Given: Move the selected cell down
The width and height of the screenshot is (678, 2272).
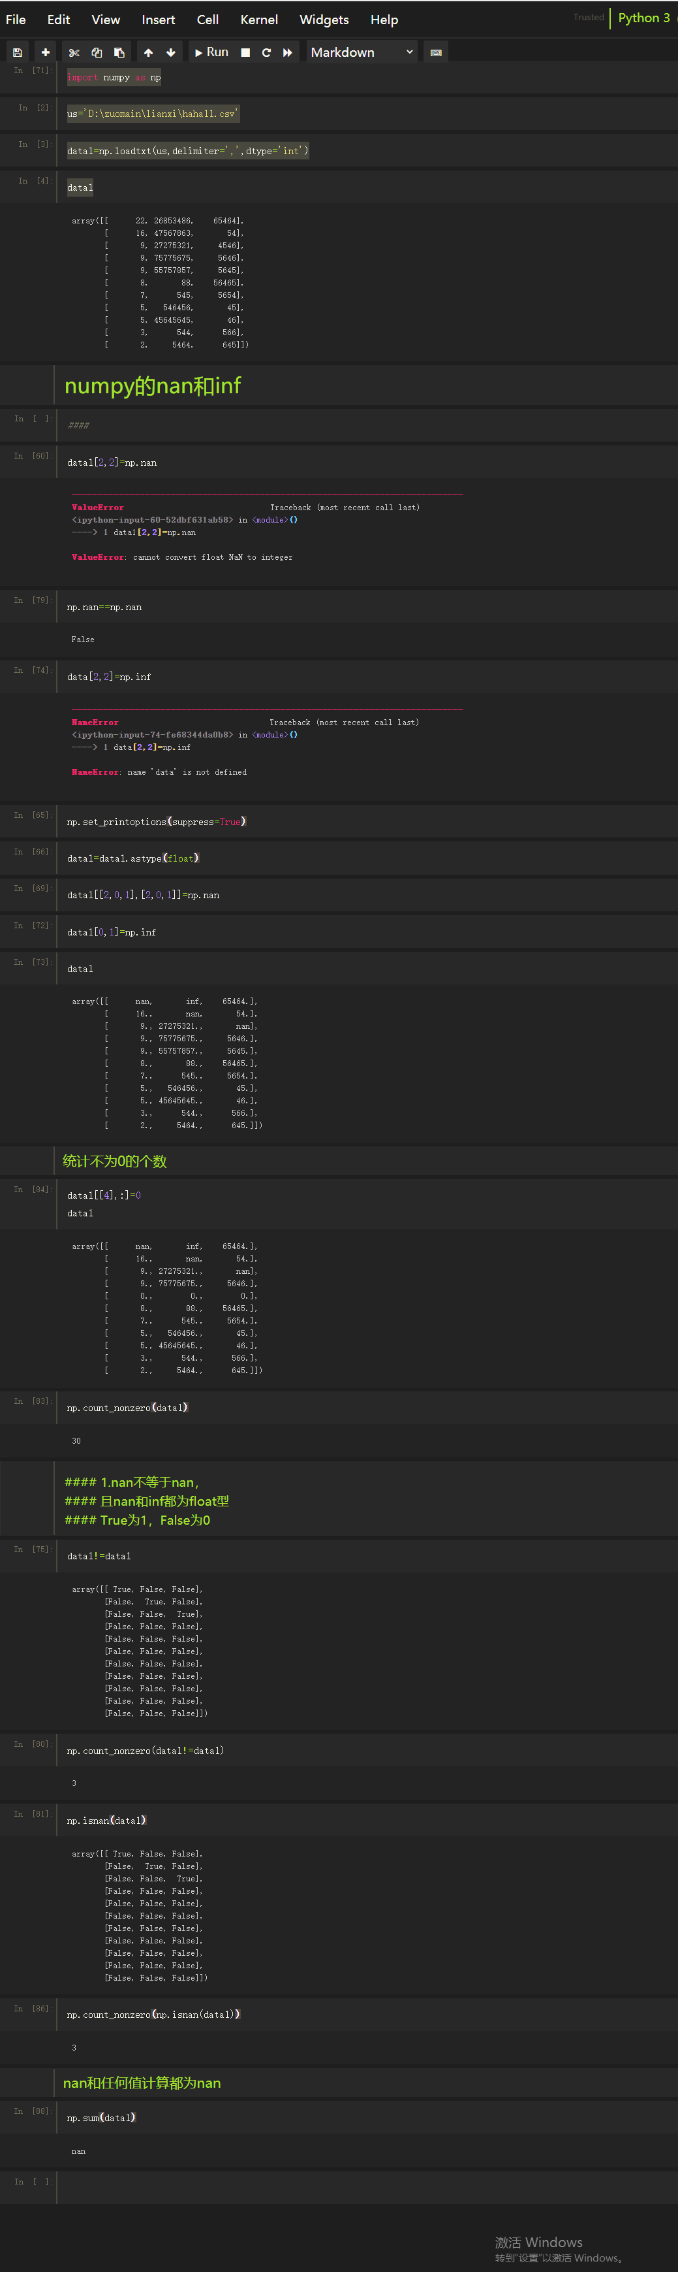Looking at the screenshot, I should 171,53.
